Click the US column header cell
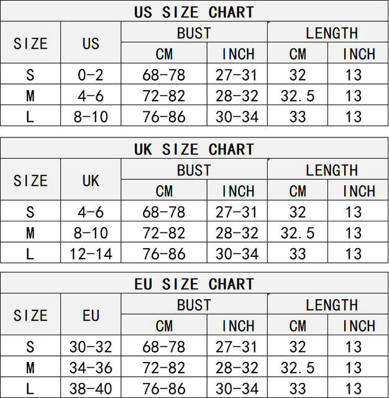 coord(91,42)
